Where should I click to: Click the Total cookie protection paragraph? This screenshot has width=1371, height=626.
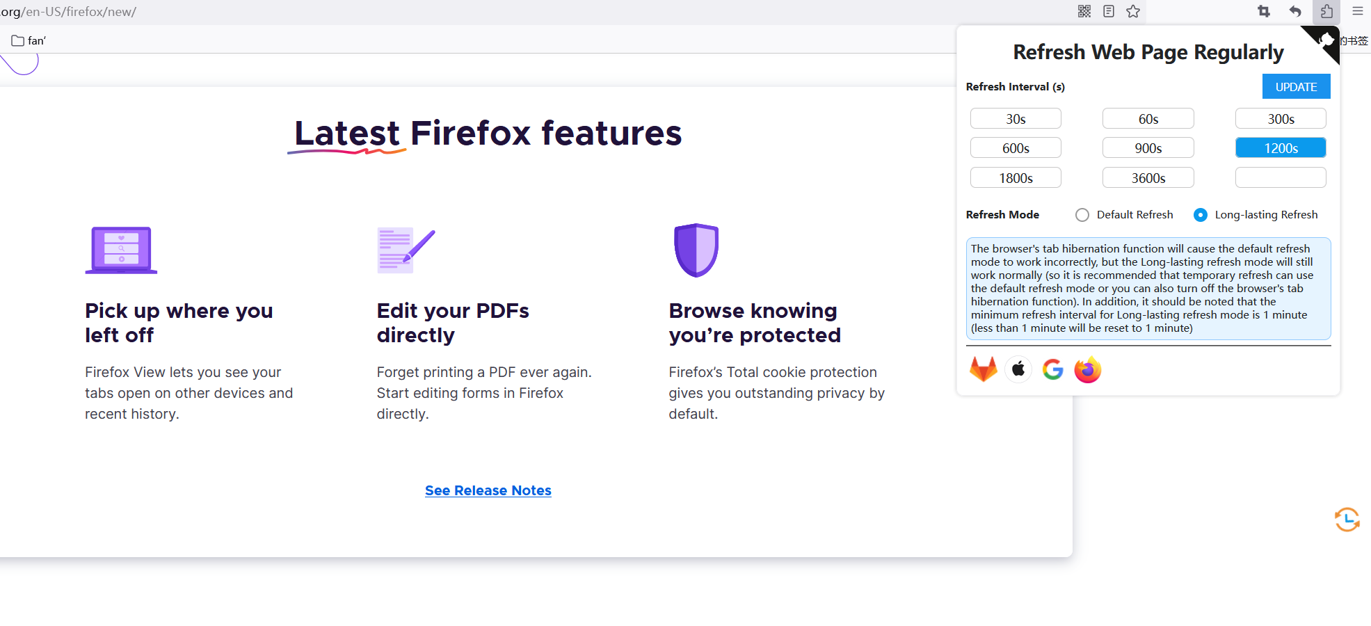pos(777,393)
